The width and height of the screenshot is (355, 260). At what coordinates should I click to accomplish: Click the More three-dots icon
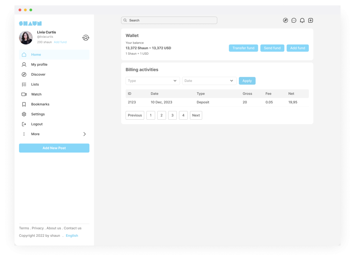click(x=24, y=134)
